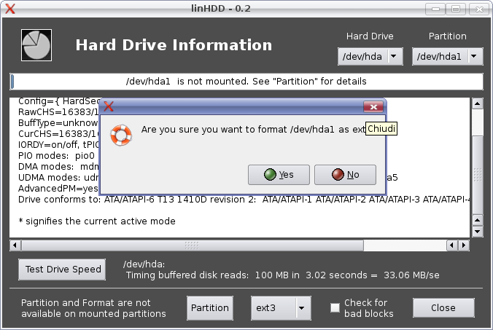Image resolution: width=493 pixels, height=330 pixels.
Task: Open the linHDD window menu icon
Action: 10,9
